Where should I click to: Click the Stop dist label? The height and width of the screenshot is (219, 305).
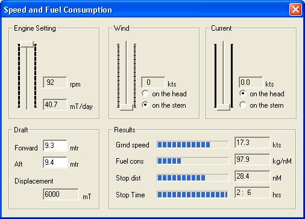click(x=128, y=178)
